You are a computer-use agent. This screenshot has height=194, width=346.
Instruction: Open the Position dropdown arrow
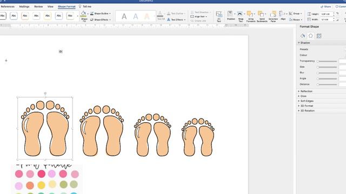(x=235, y=14)
